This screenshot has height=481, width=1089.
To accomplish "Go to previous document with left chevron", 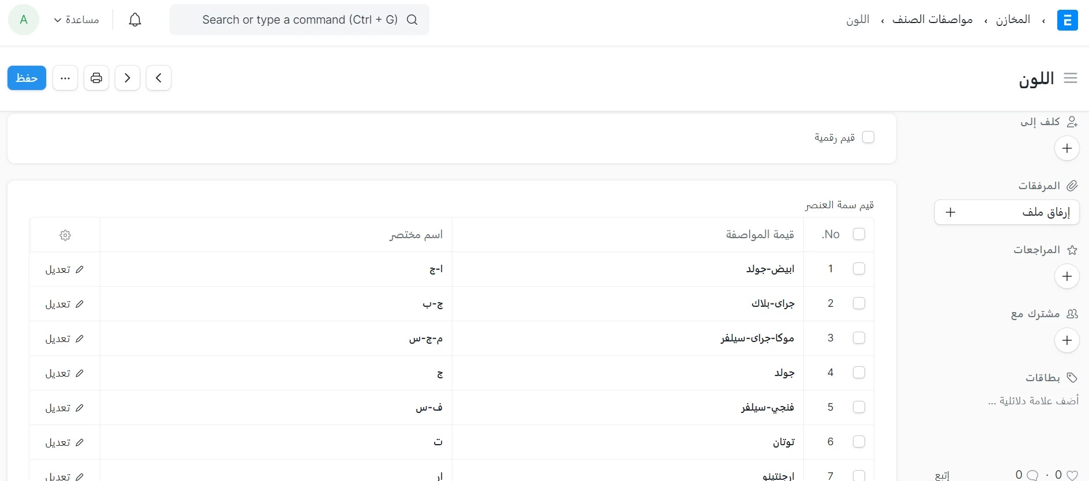I will click(159, 78).
